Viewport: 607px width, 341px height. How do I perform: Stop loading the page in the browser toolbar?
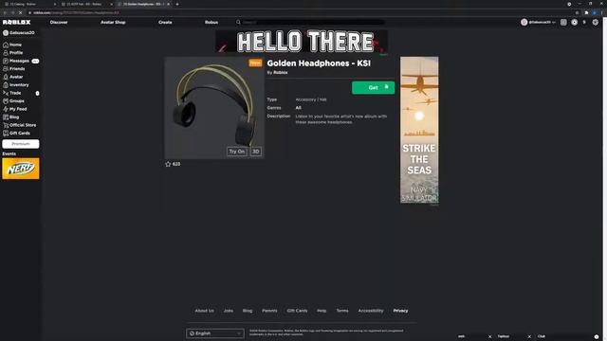20,12
